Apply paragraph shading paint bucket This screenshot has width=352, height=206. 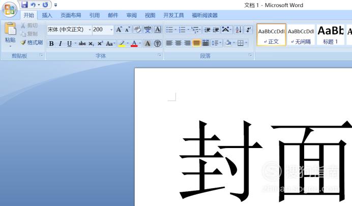228,43
